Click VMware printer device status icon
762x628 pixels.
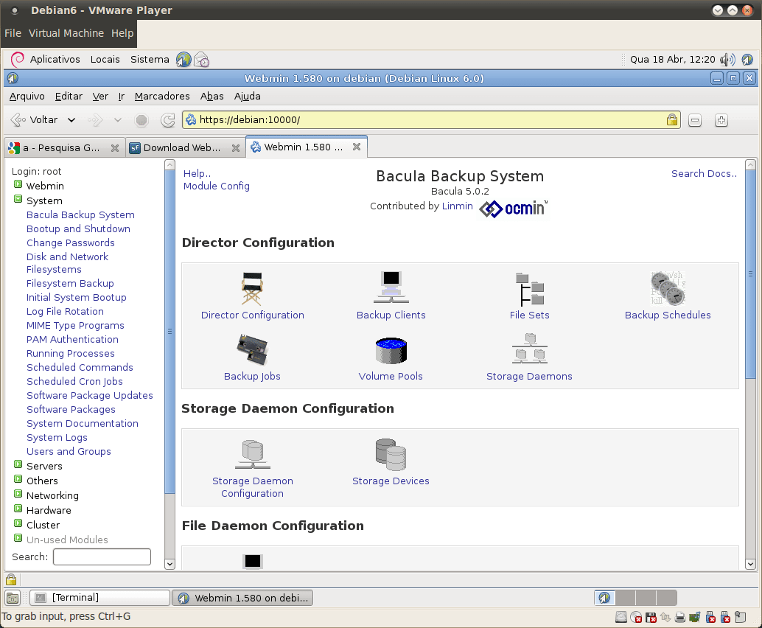[680, 617]
